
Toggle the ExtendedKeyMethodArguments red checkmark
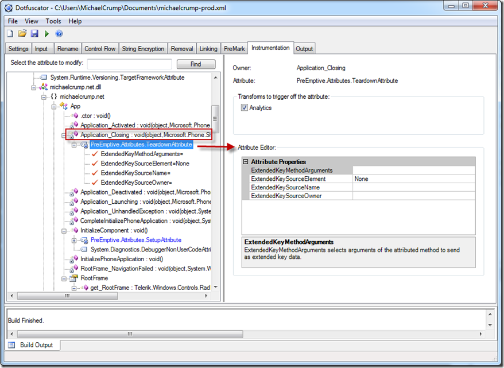[95, 154]
